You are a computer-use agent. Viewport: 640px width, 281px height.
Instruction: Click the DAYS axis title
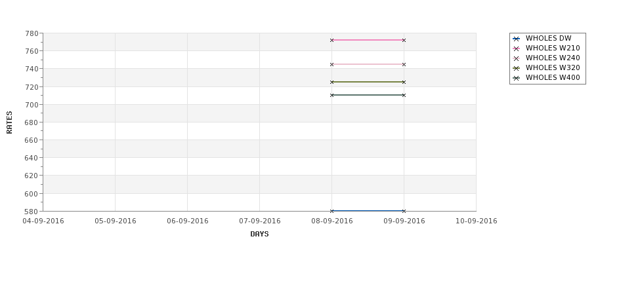pyautogui.click(x=259, y=234)
